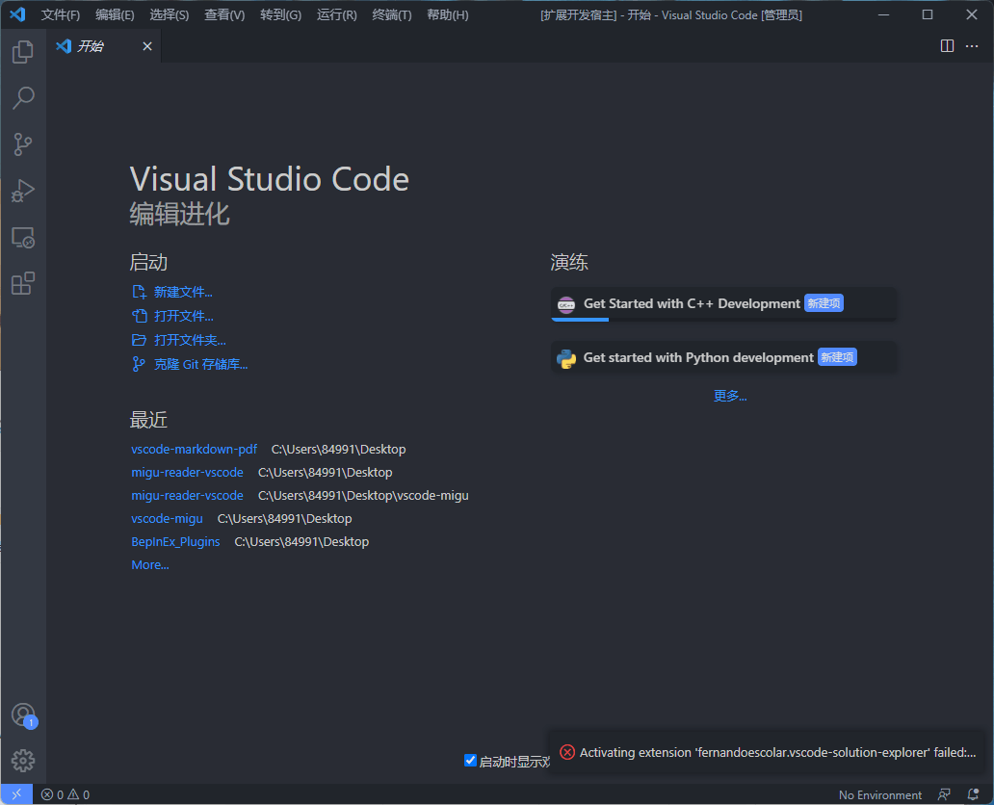994x805 pixels.
Task: Open the editor more actions (...) menu
Action: pos(972,45)
